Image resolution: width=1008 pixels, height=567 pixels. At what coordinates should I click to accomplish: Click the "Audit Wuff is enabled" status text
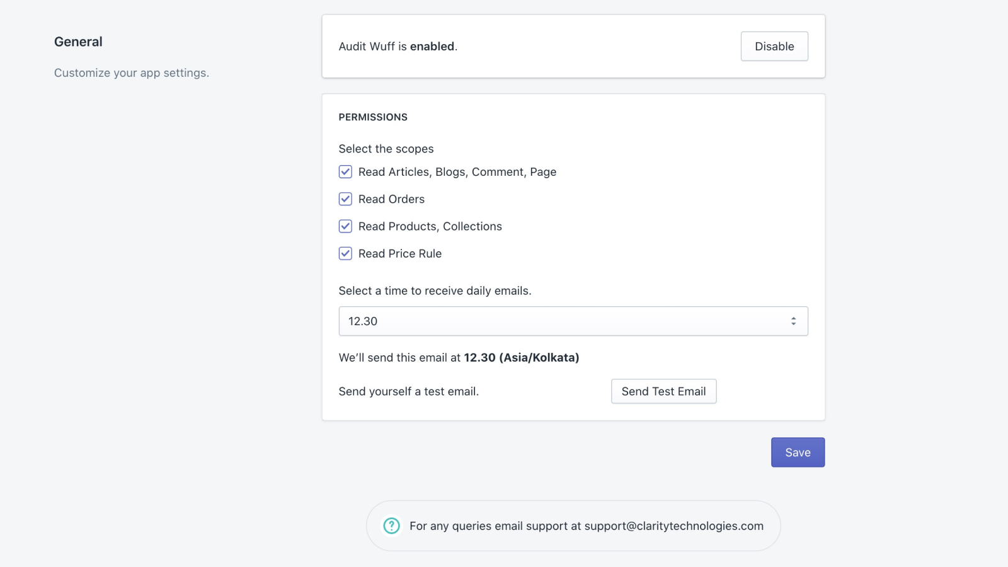pos(398,47)
